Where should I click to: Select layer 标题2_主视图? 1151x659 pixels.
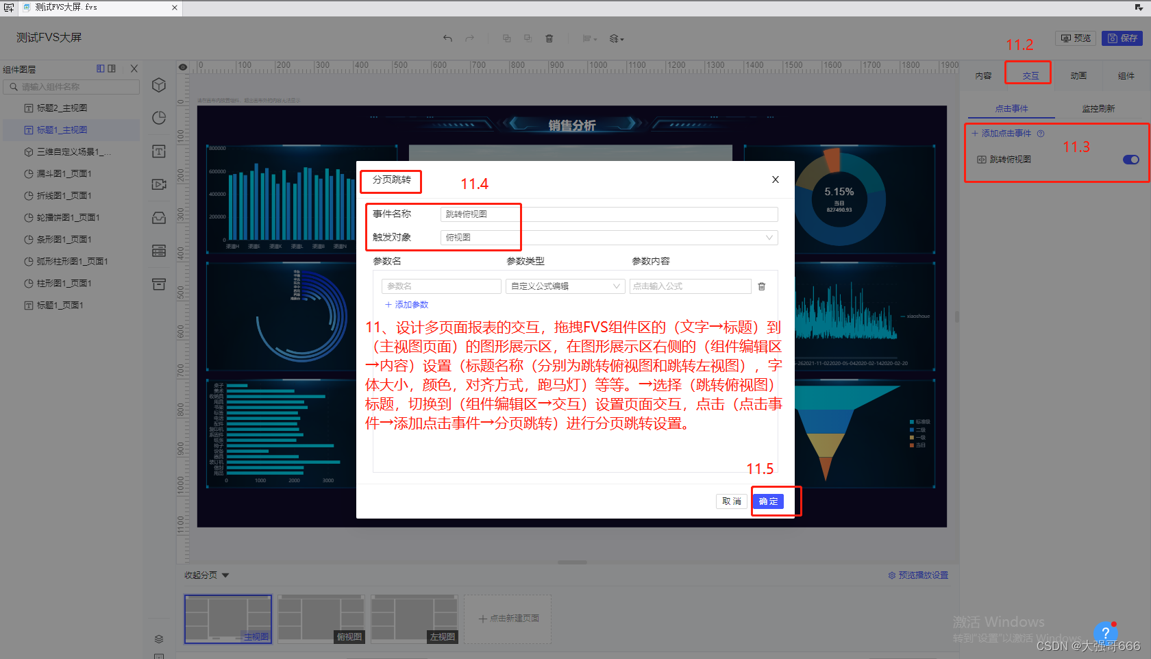tap(72, 108)
